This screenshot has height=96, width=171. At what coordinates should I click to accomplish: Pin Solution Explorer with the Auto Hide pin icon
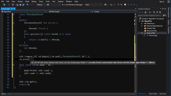(163, 9)
